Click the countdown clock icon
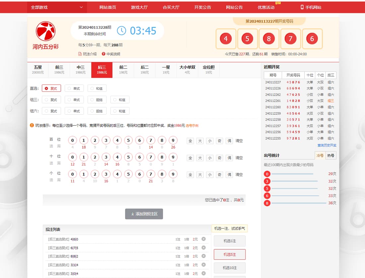The width and height of the screenshot is (365, 278). 121,31
